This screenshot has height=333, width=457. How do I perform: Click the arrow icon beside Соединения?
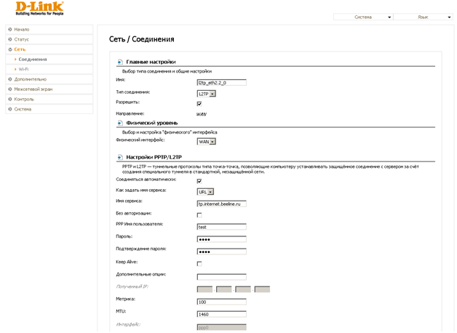(15, 60)
